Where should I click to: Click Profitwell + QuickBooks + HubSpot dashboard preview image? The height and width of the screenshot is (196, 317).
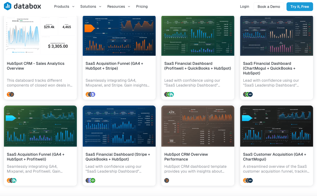(198, 36)
